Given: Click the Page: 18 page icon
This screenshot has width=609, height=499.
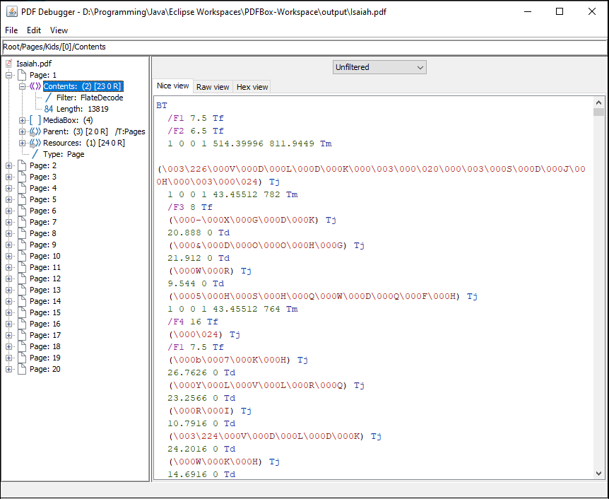Looking at the screenshot, I should (x=22, y=346).
